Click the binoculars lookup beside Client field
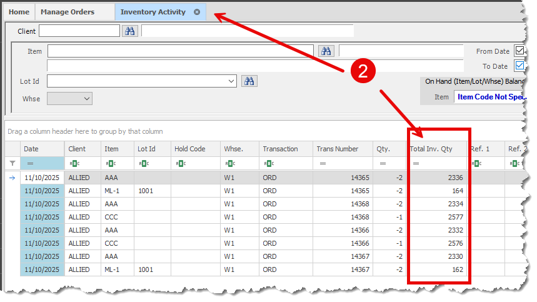 (129, 31)
